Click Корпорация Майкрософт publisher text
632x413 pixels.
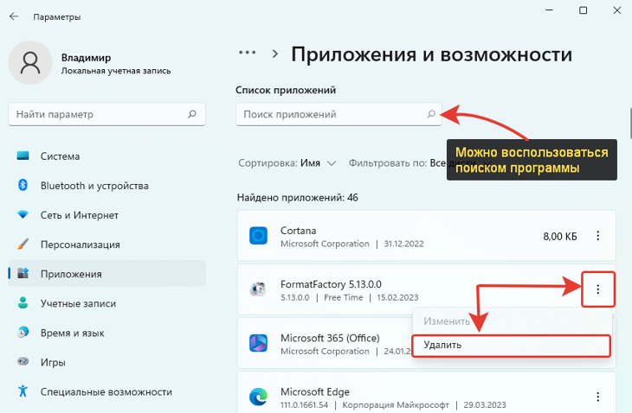tap(396, 404)
